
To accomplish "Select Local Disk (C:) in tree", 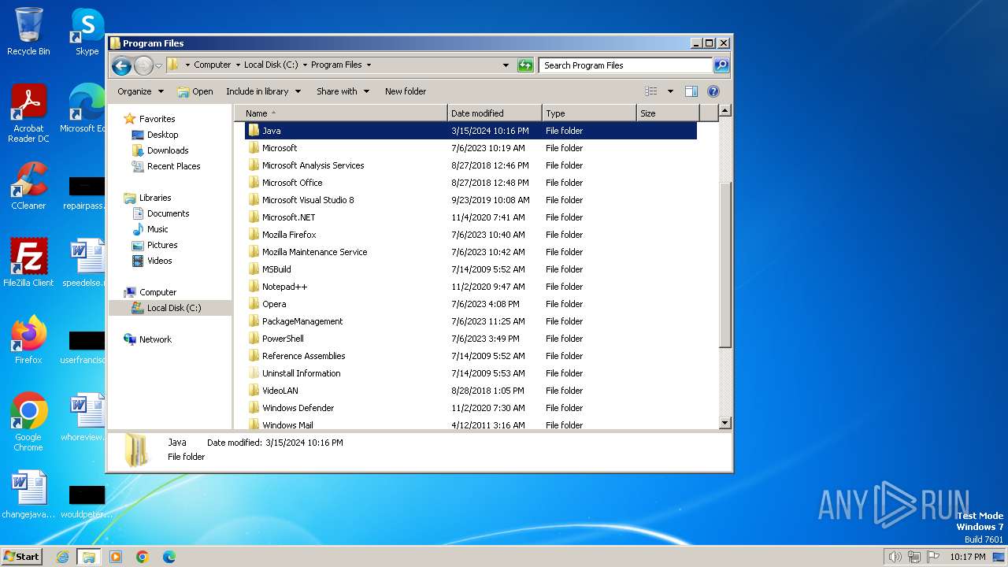I will [x=173, y=308].
